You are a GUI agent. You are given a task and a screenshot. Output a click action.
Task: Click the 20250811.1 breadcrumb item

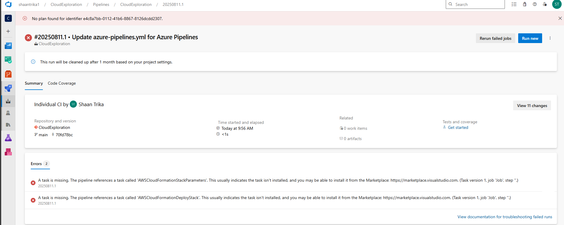173,4
